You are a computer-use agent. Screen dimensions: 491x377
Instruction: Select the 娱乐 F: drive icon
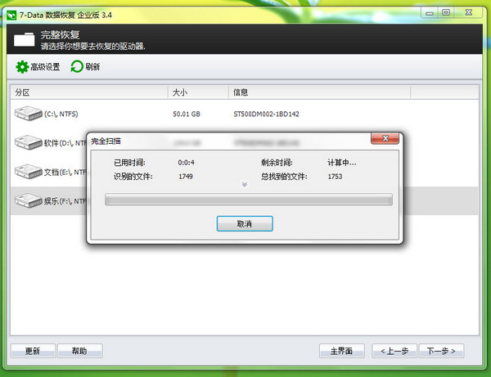[x=29, y=200]
